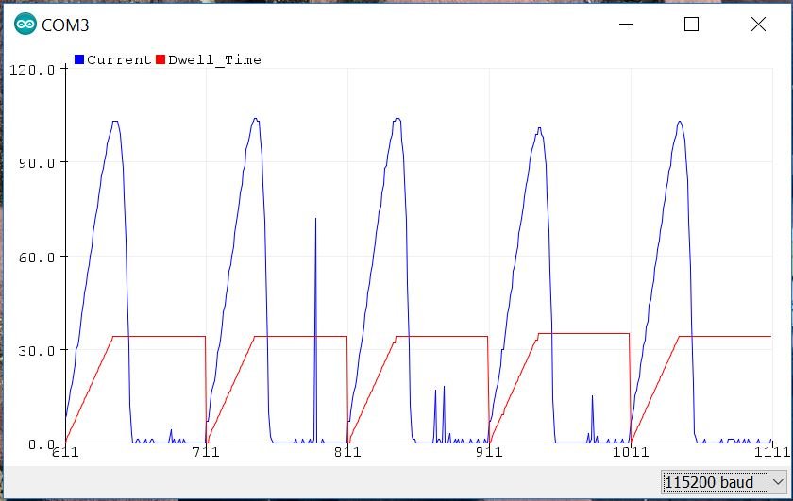Click the red Dwell_Time legend square
Screen dimensions: 793x501
coord(160,59)
